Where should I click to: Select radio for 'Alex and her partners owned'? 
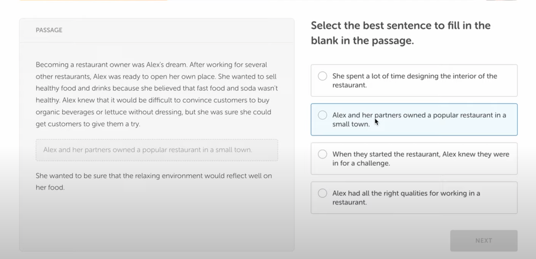pos(322,115)
